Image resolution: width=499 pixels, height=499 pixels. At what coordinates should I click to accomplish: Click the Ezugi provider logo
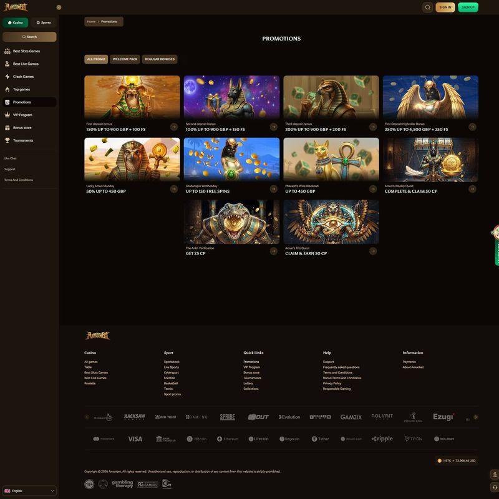pos(443,417)
